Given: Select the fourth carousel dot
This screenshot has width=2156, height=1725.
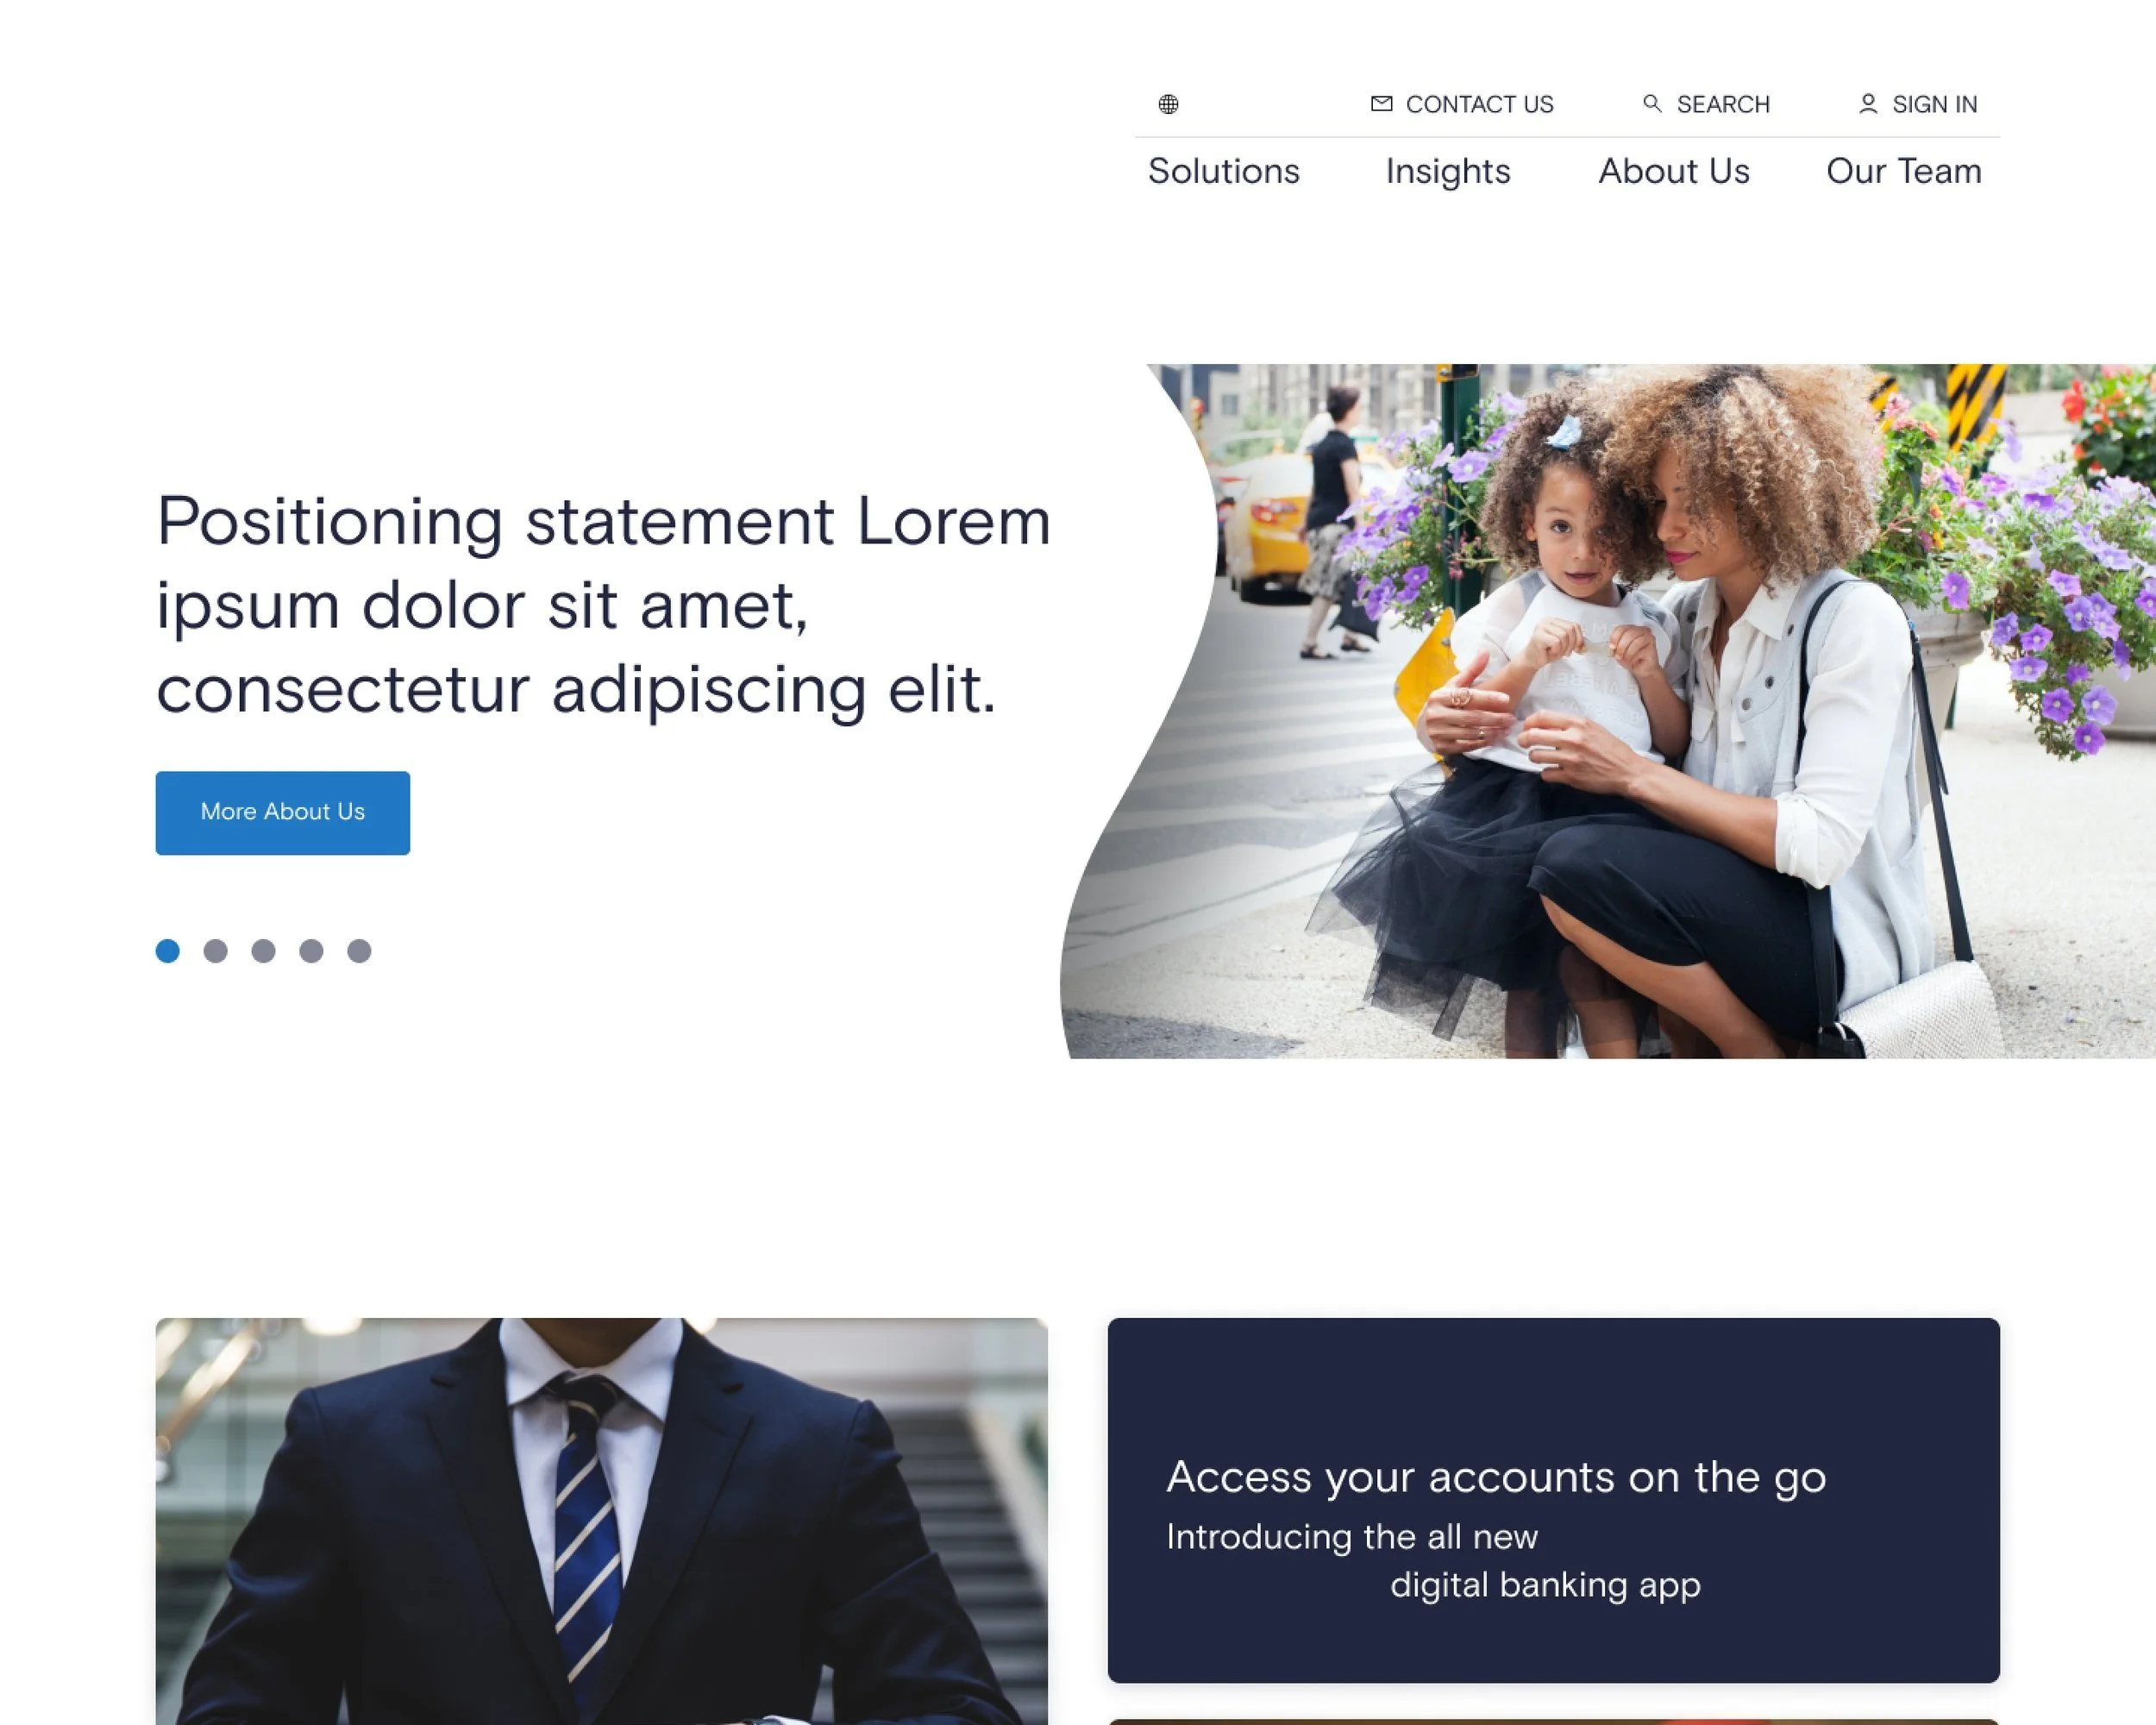Looking at the screenshot, I should (311, 951).
